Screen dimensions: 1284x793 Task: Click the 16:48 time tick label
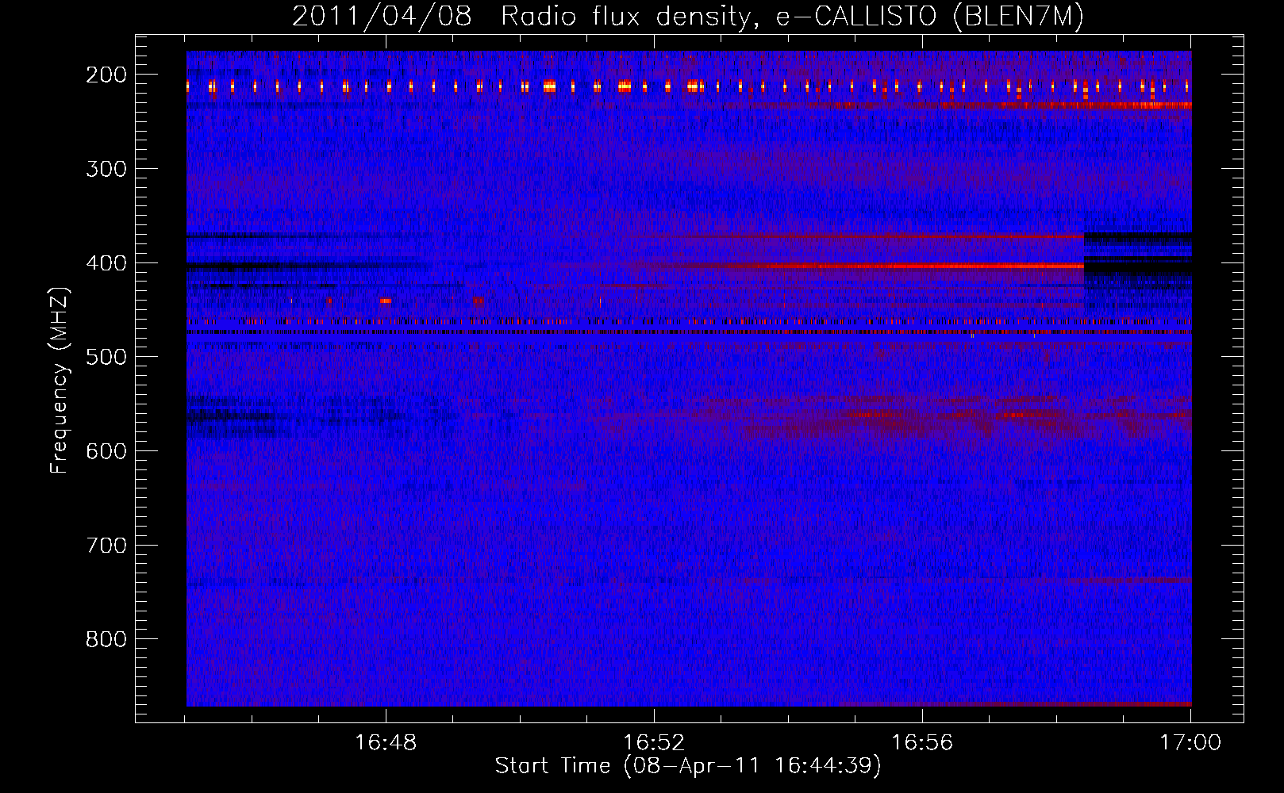(x=386, y=743)
